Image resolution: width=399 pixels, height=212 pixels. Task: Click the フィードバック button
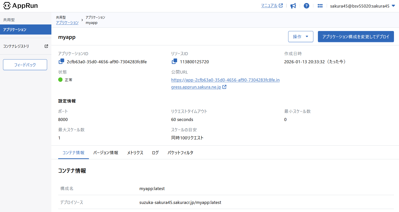25,65
